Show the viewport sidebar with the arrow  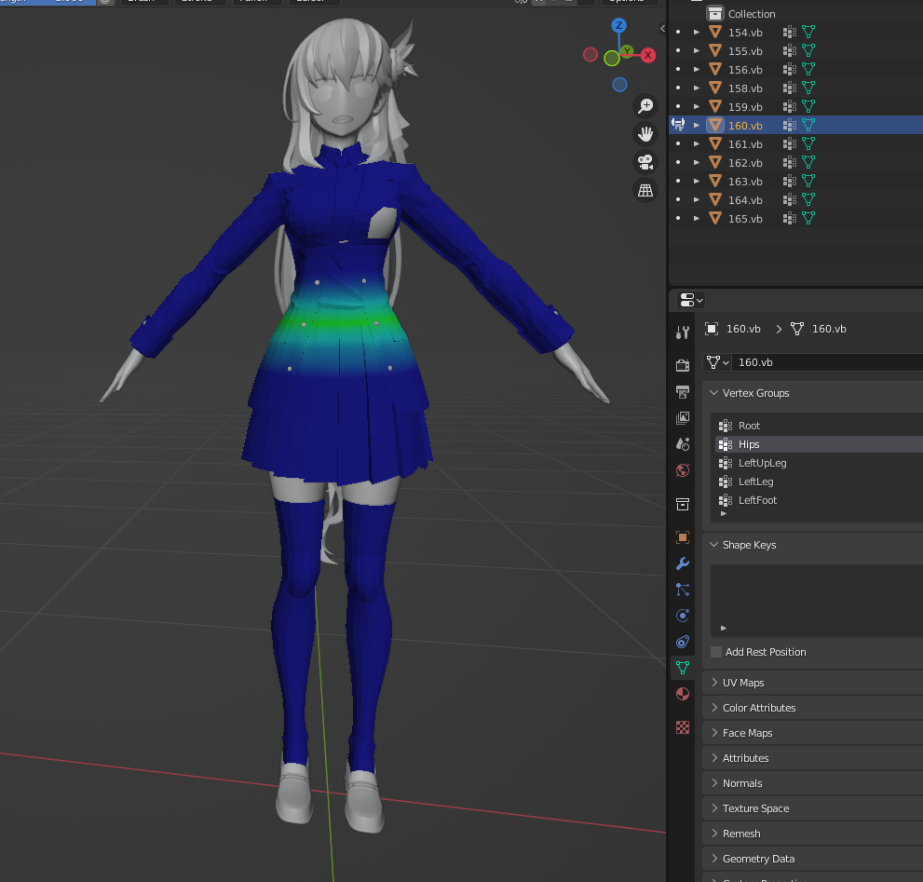click(x=663, y=28)
